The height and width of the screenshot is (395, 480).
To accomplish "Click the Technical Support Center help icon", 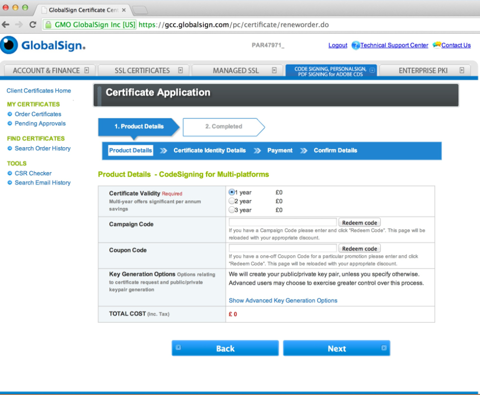I will (355, 45).
